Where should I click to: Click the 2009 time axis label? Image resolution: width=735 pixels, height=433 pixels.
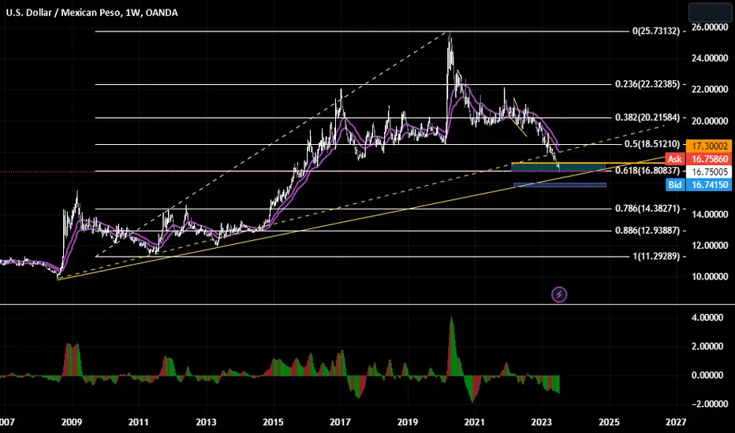point(71,422)
